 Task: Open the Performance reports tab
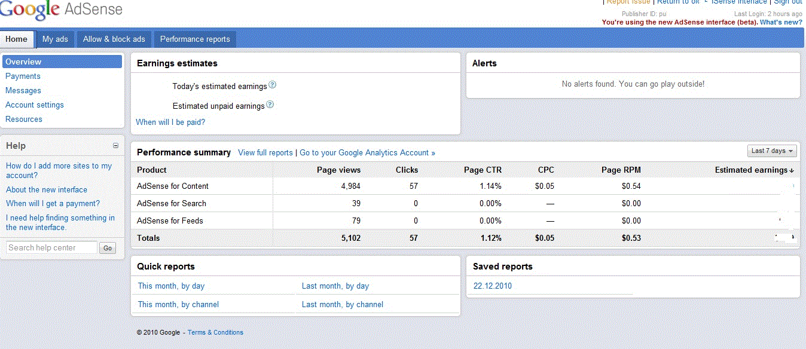coord(195,39)
